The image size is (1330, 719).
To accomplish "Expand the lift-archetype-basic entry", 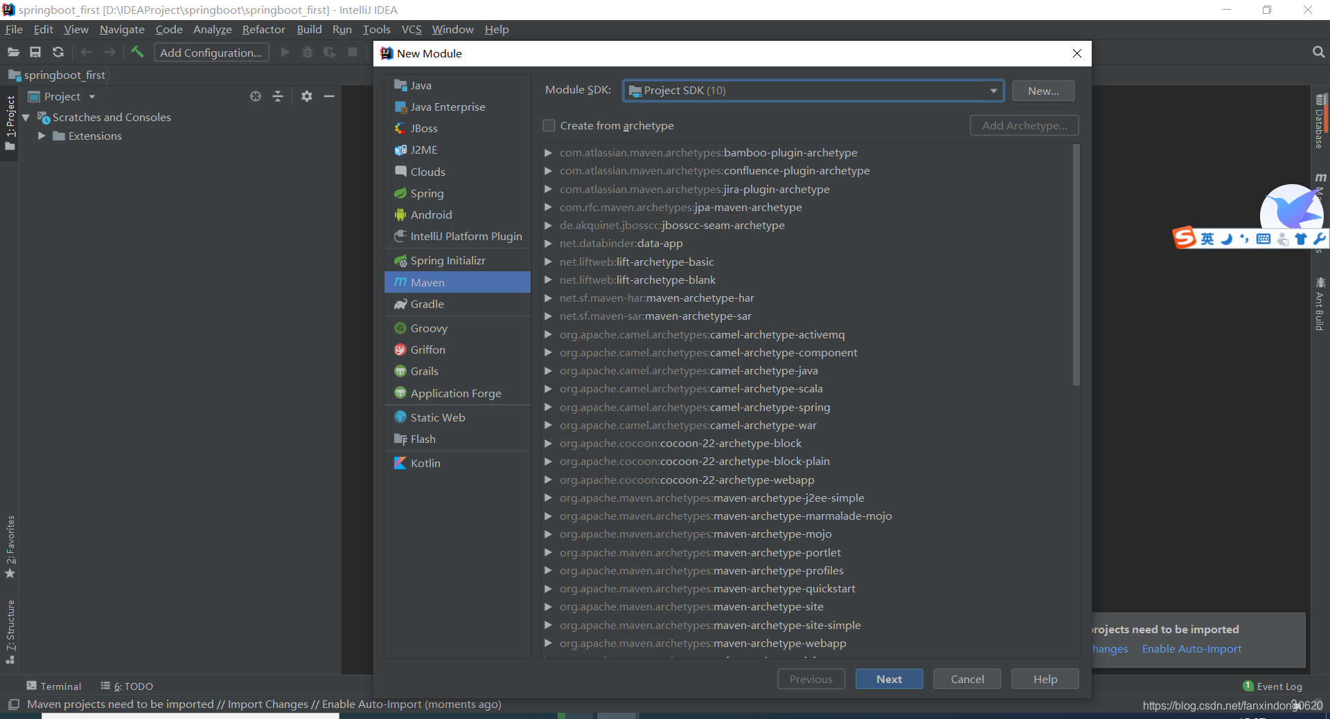I will [548, 262].
